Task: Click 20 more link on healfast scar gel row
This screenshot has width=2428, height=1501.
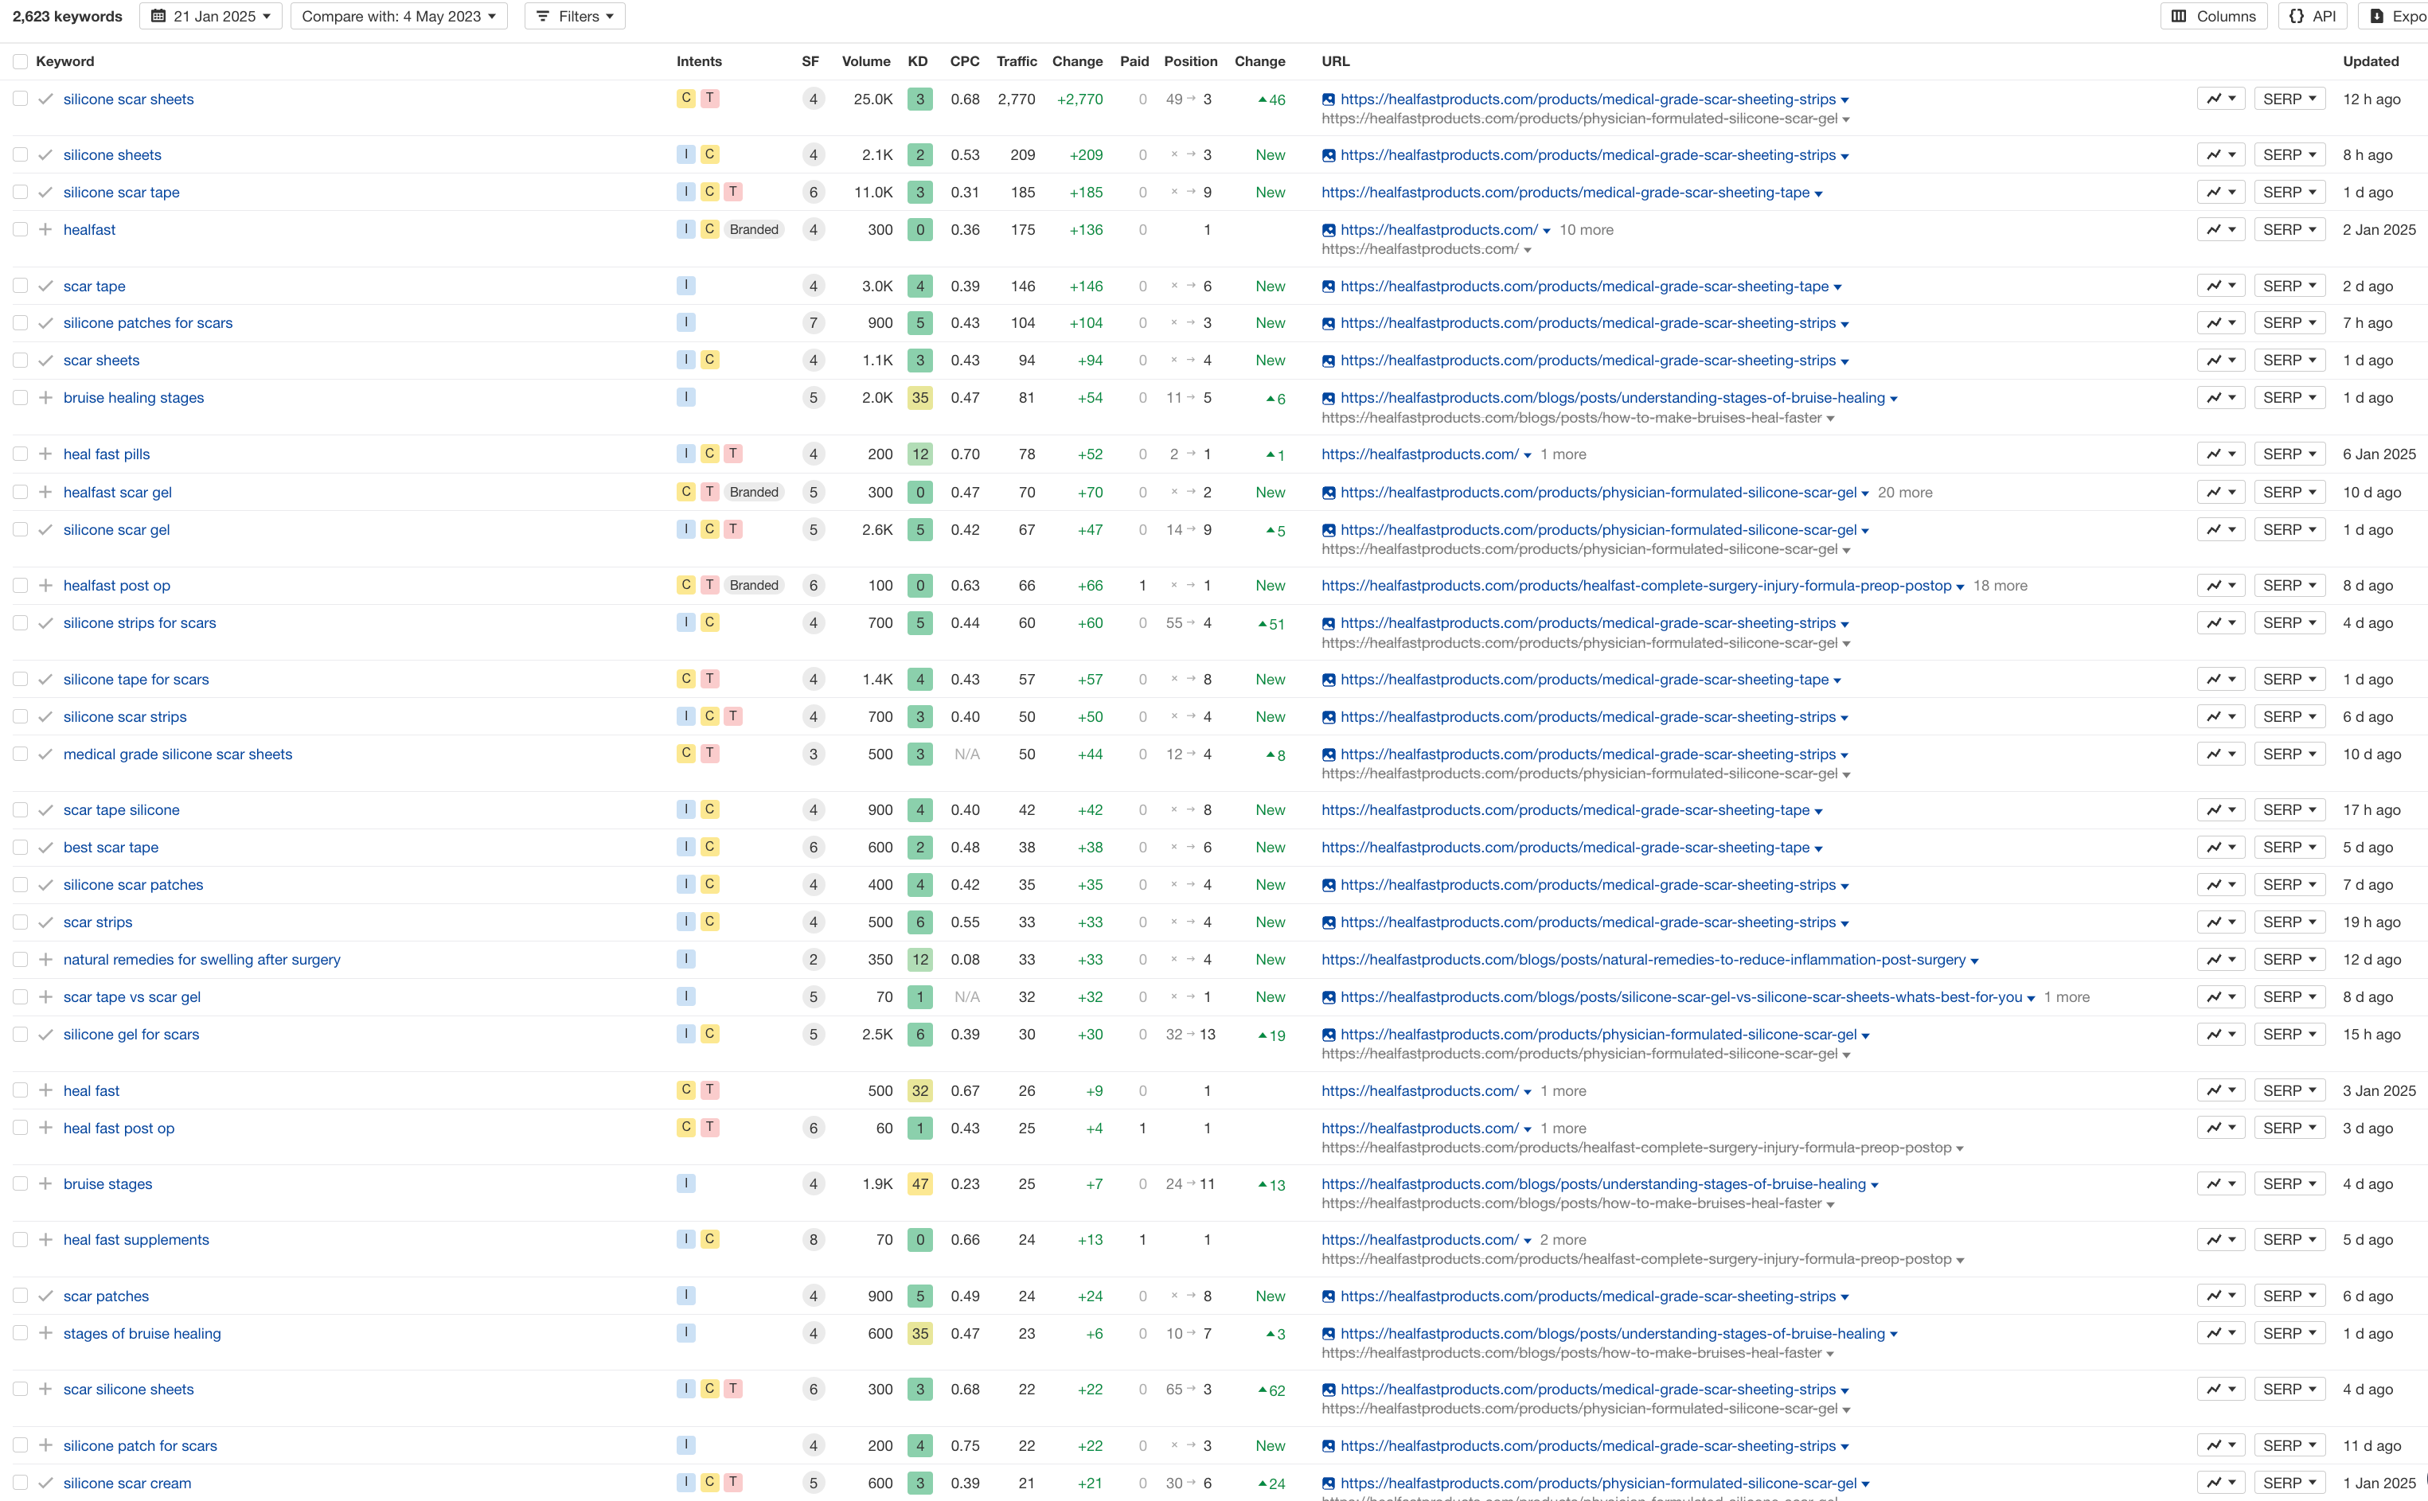Action: pos(1905,493)
